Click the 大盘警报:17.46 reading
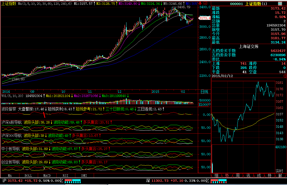Image resolution: width=287 pixels, height=185 pixels. tap(31, 109)
